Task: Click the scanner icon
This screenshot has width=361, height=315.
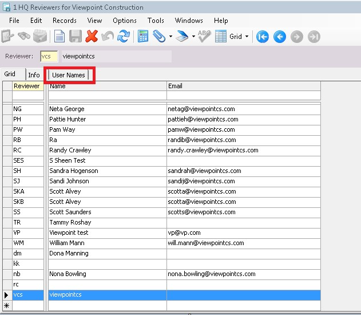Action: point(182,37)
